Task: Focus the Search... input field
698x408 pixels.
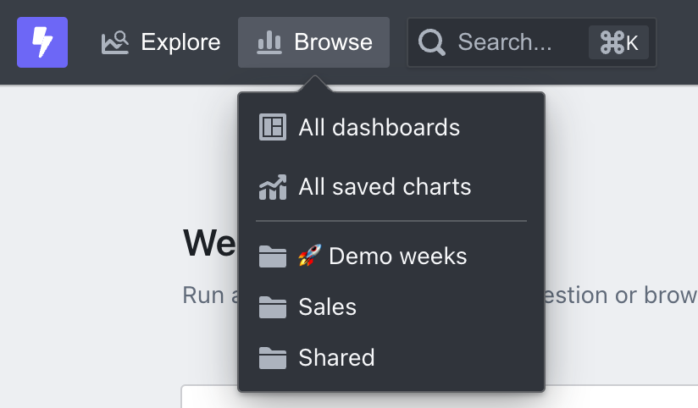Action: [x=532, y=42]
